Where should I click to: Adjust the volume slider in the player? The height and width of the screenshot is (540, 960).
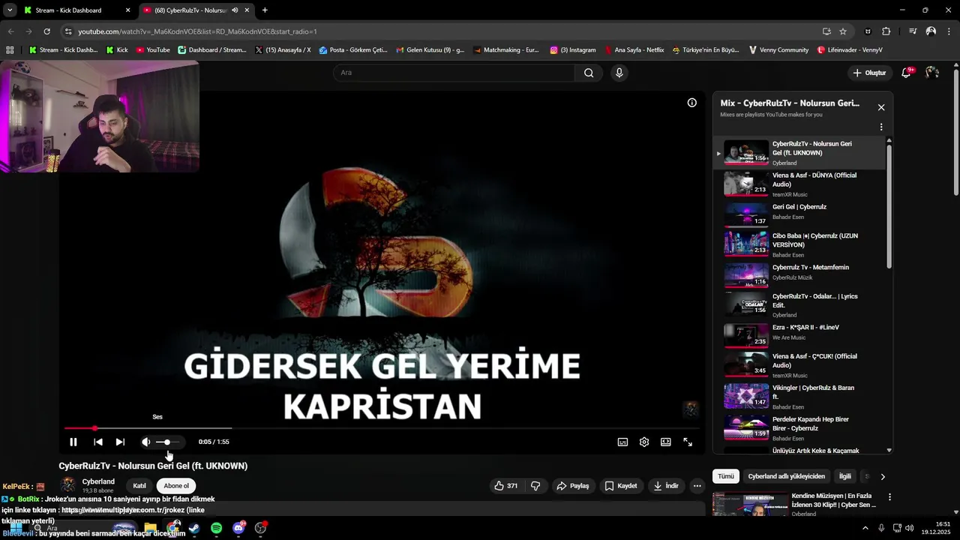pyautogui.click(x=168, y=442)
